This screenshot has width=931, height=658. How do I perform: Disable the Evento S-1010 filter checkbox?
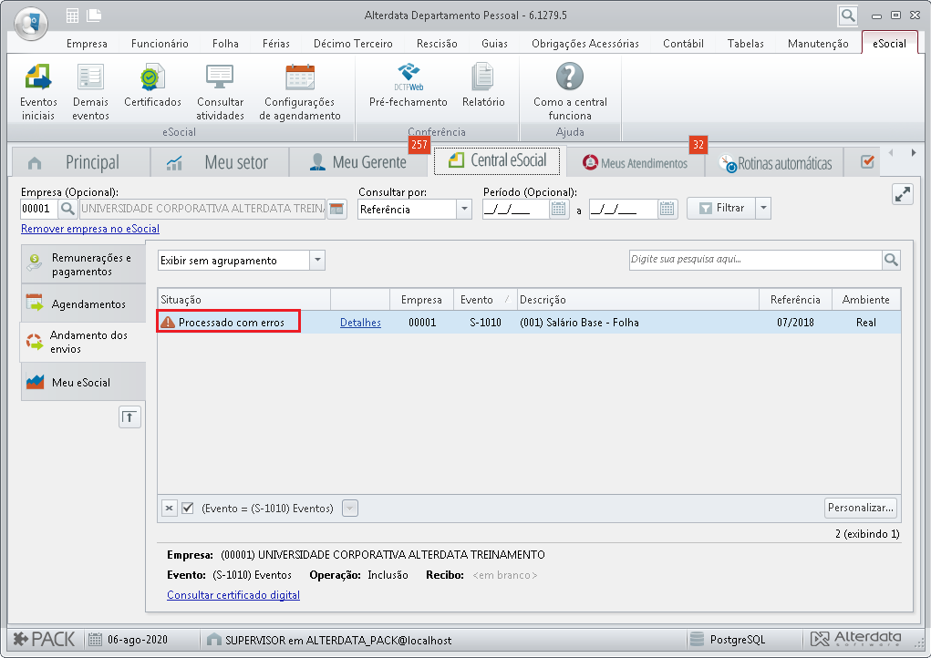(x=188, y=508)
